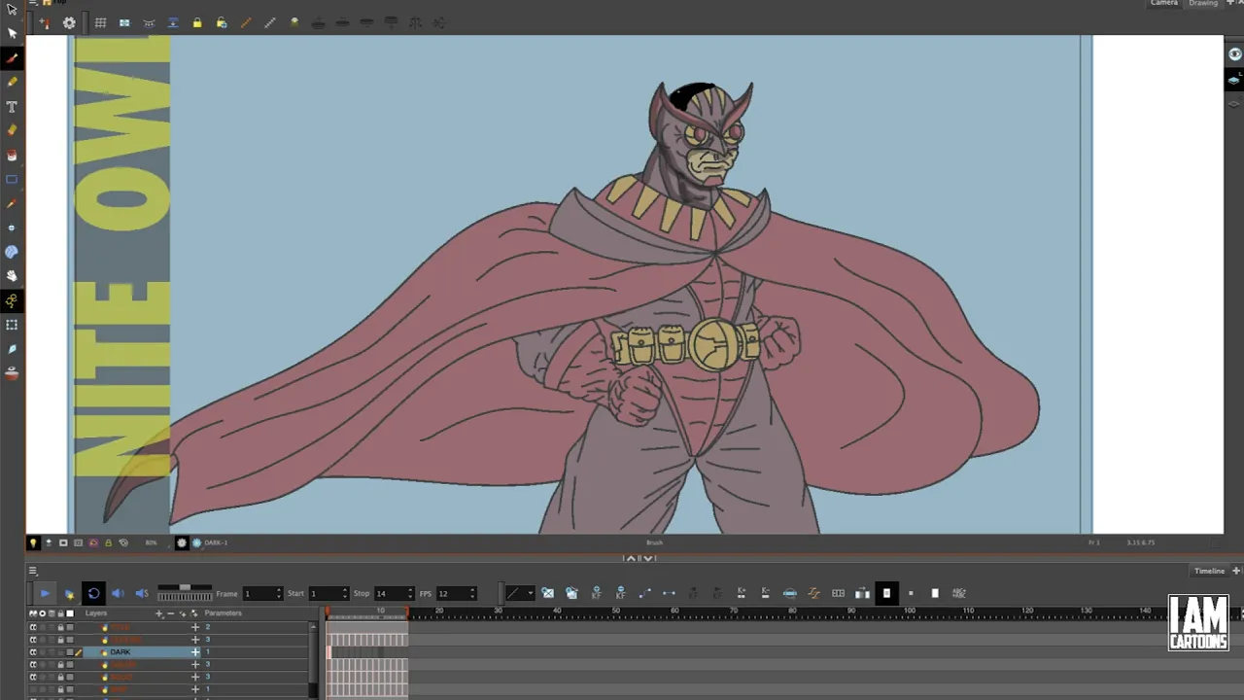
Task: Click the stop-motion keyframe icon
Action: pyautogui.click(x=669, y=593)
